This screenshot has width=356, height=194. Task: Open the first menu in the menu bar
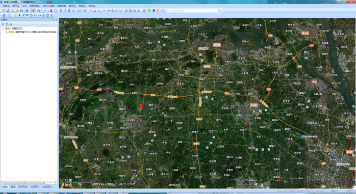6,6
